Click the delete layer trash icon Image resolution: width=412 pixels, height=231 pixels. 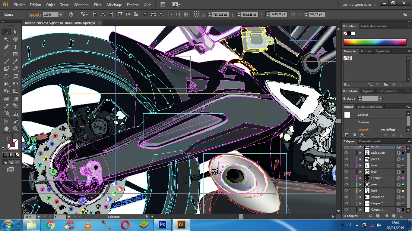401,216
